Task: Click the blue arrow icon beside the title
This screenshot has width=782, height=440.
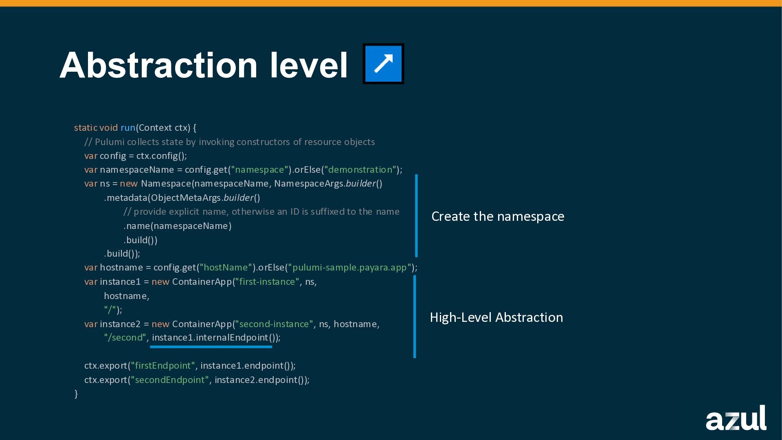Action: pos(383,64)
